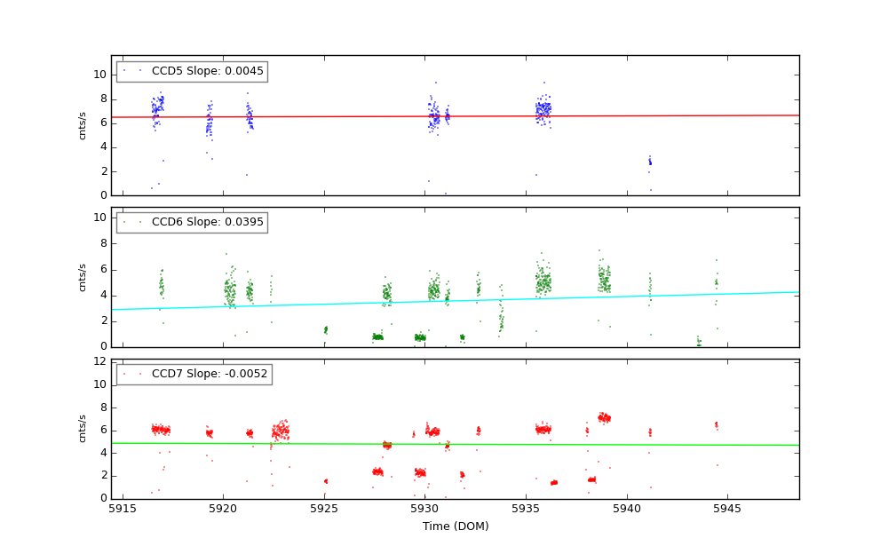This screenshot has width=888, height=554.
Task: Select the 5930 x-axis tick label
Action: click(425, 509)
